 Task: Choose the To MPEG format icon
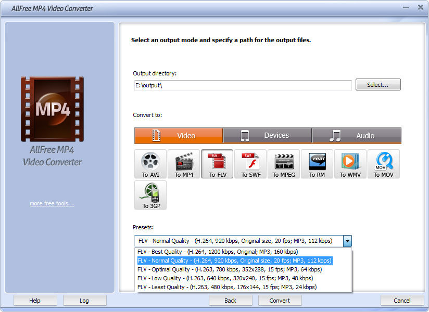[x=284, y=164]
